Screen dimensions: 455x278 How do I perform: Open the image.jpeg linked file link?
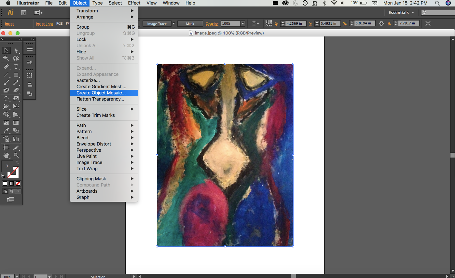pyautogui.click(x=45, y=24)
